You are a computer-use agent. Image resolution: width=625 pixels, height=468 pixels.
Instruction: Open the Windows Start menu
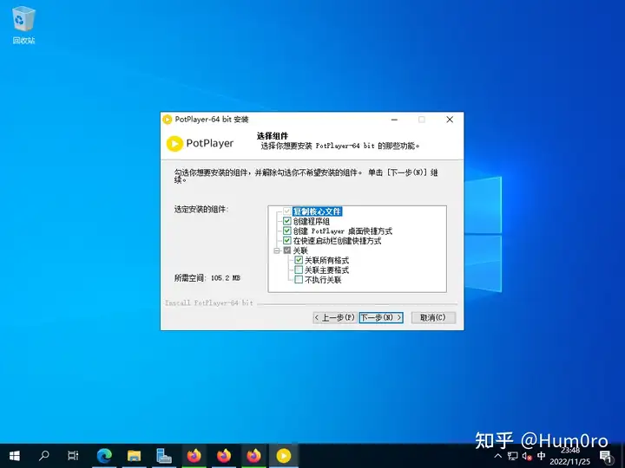(15, 456)
